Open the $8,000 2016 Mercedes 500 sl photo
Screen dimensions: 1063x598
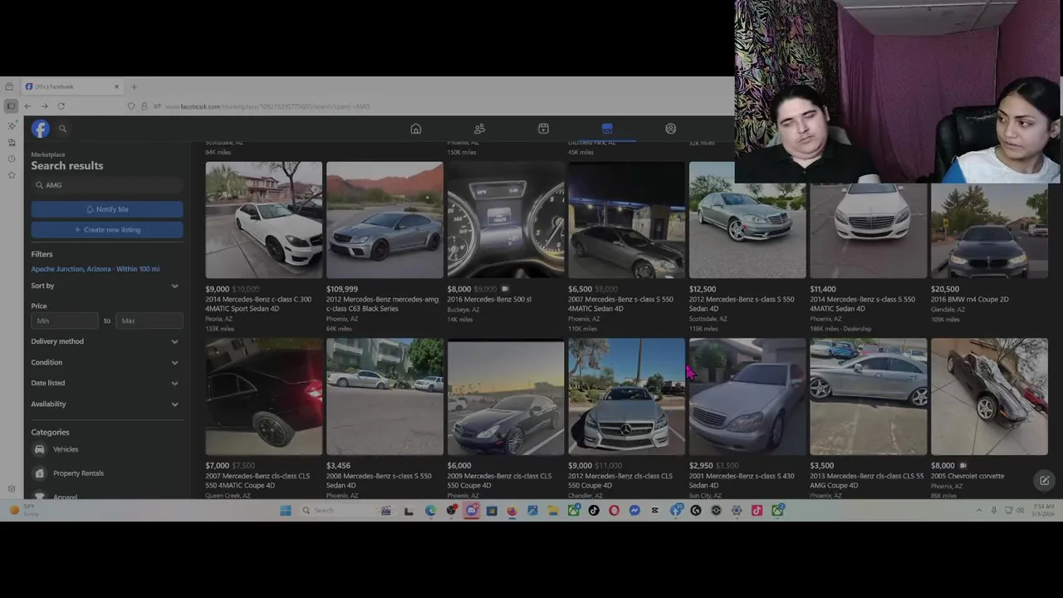tap(506, 219)
